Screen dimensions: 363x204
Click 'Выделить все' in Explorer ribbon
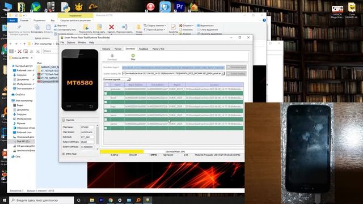(x=205, y=25)
